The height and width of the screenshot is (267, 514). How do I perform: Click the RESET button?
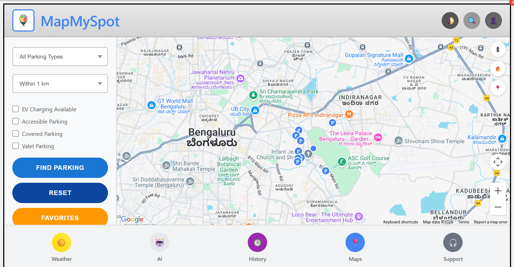pyautogui.click(x=60, y=193)
